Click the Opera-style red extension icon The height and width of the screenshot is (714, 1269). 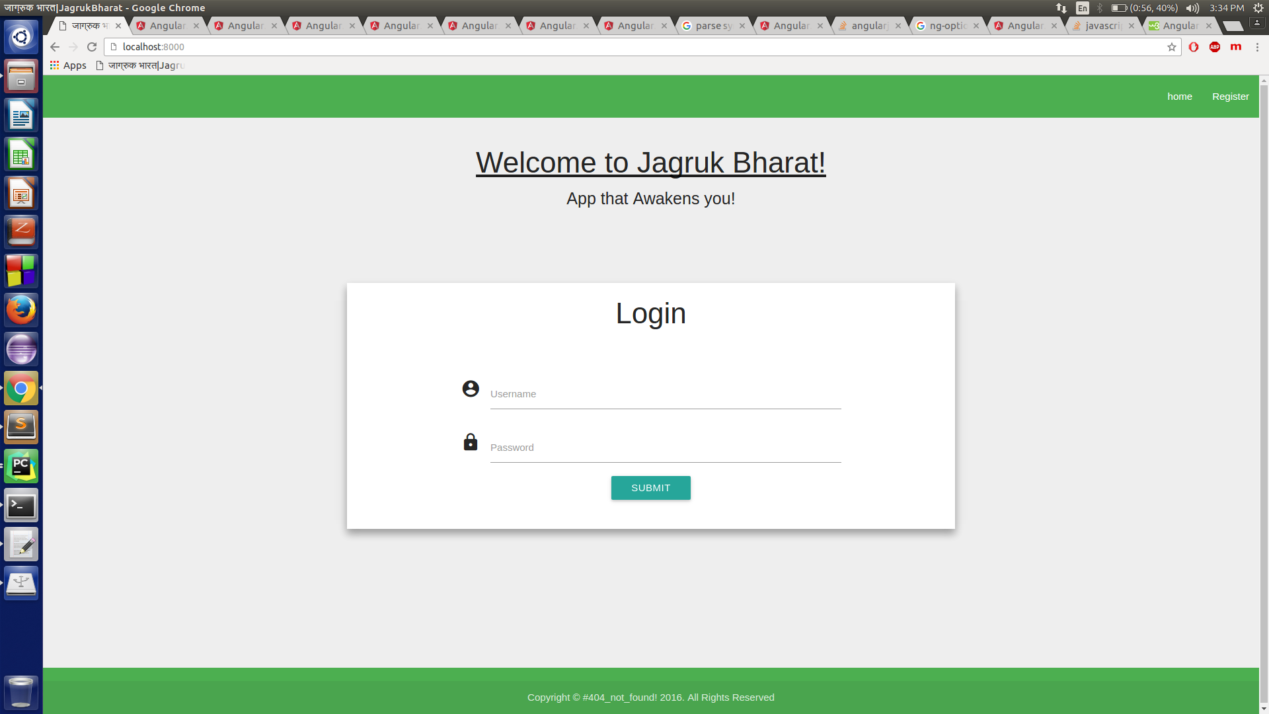[x=1194, y=47]
